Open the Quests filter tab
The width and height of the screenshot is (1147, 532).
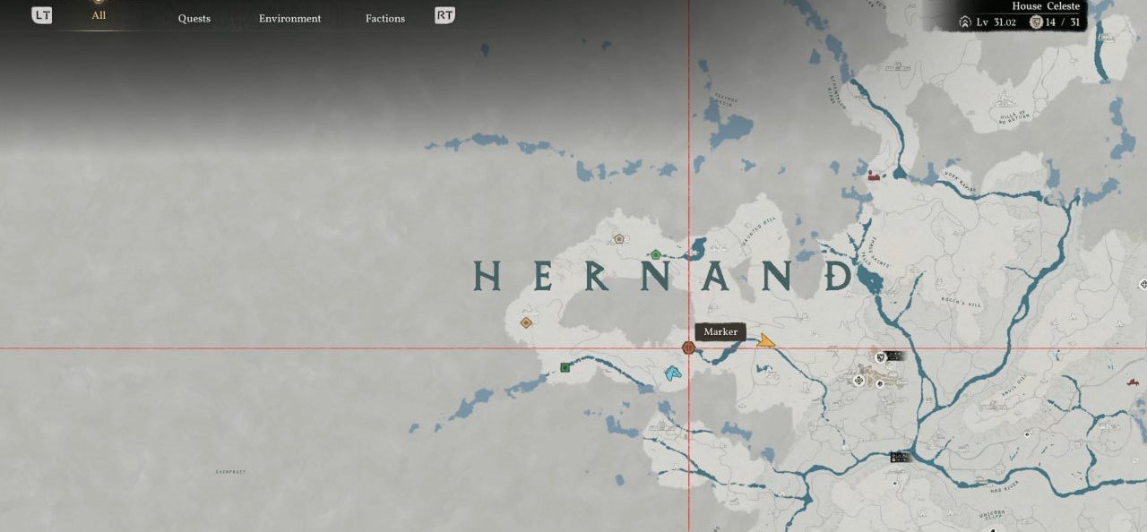pos(194,18)
